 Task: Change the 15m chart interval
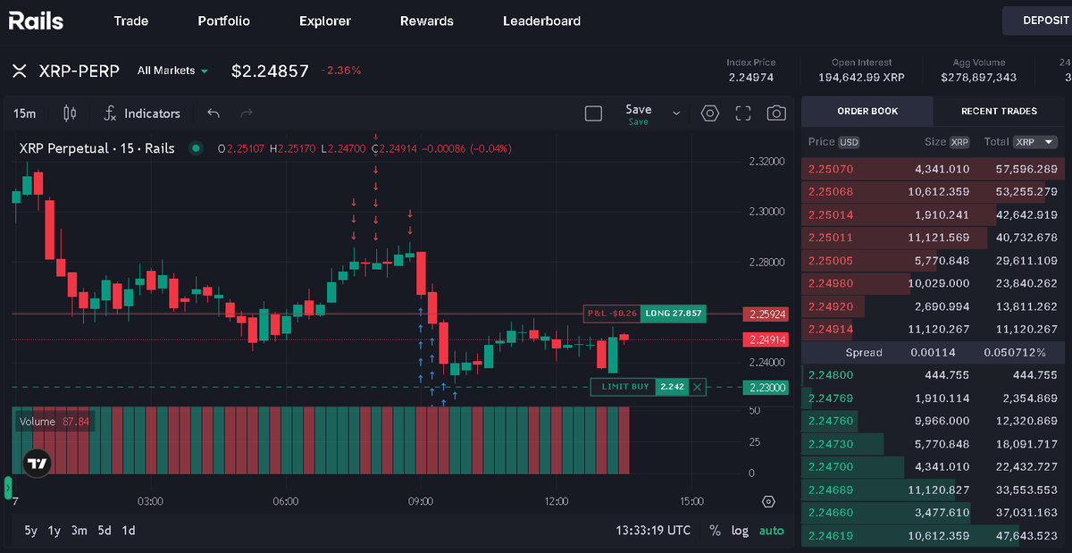(x=25, y=113)
